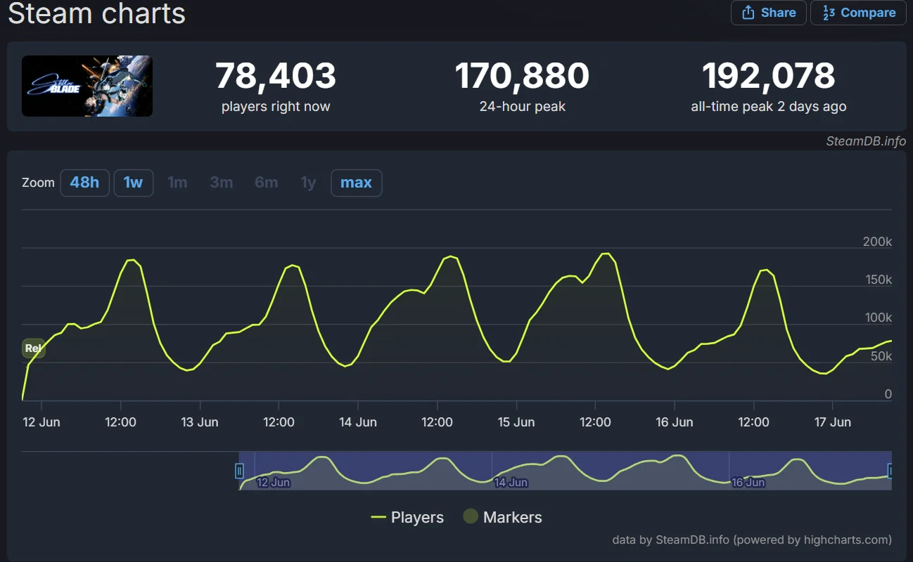Select the 6m zoom option
913x562 pixels.
266,183
